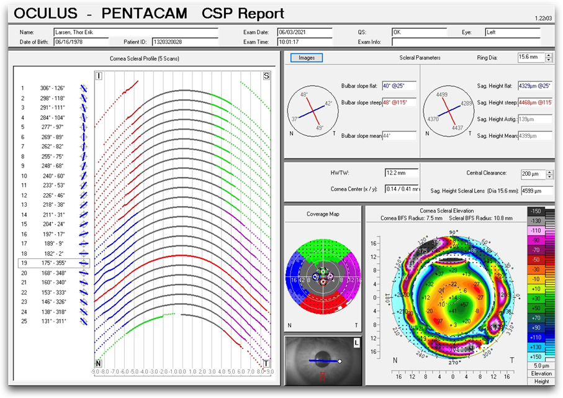Image resolution: width=563 pixels, height=398 pixels.
Task: Decrease Central Clearance using down arrow
Action: pyautogui.click(x=550, y=177)
